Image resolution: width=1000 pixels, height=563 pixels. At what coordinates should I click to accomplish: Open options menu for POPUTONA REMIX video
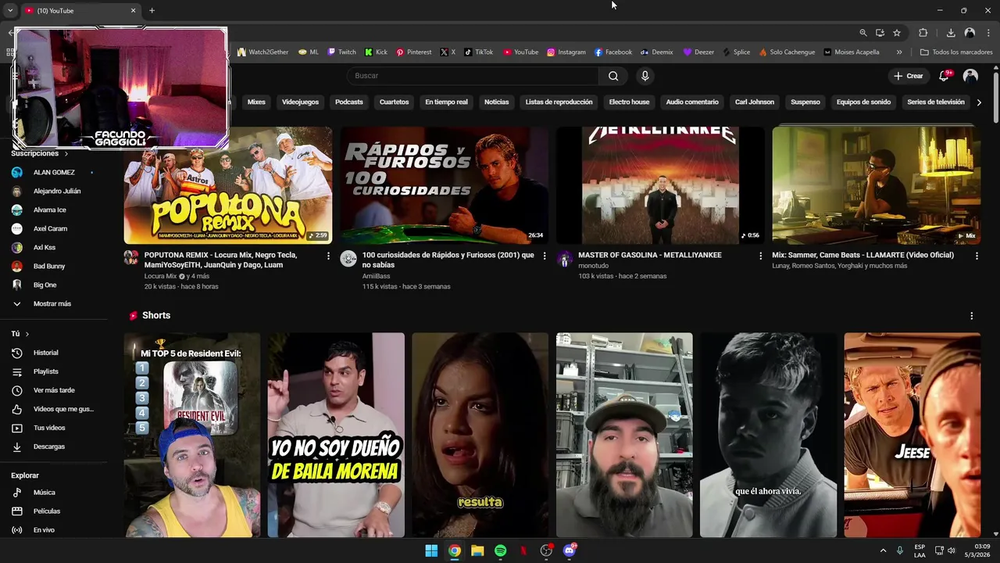click(x=328, y=256)
